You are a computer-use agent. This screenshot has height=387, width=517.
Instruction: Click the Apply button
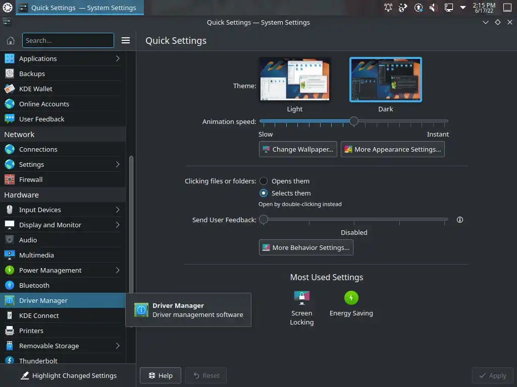point(493,375)
